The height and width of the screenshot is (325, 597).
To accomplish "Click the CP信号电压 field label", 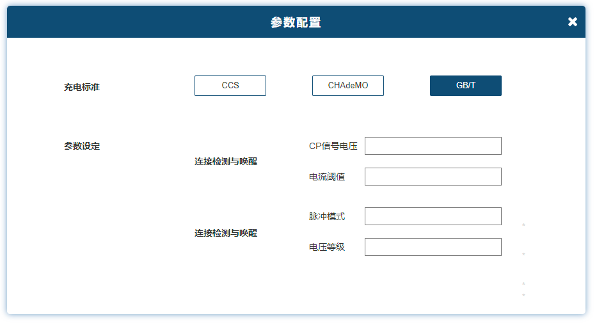I will click(x=333, y=146).
